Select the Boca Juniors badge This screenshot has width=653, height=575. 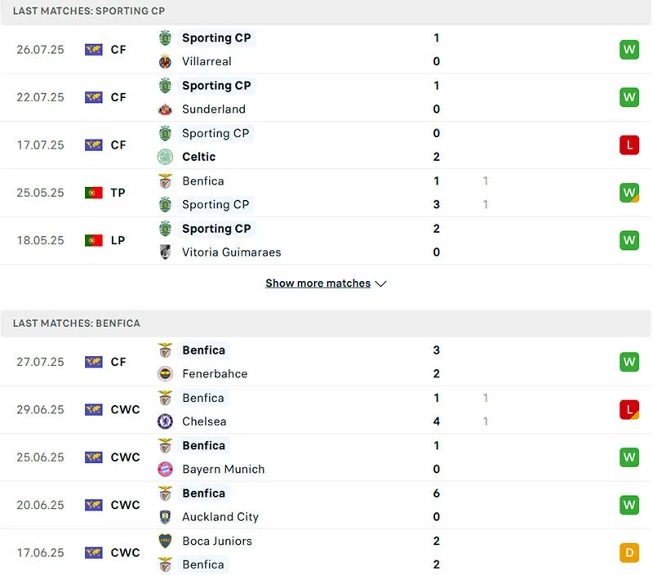166,542
